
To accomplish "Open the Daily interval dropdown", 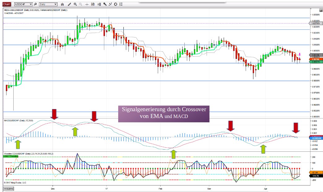I will click(x=48, y=4).
